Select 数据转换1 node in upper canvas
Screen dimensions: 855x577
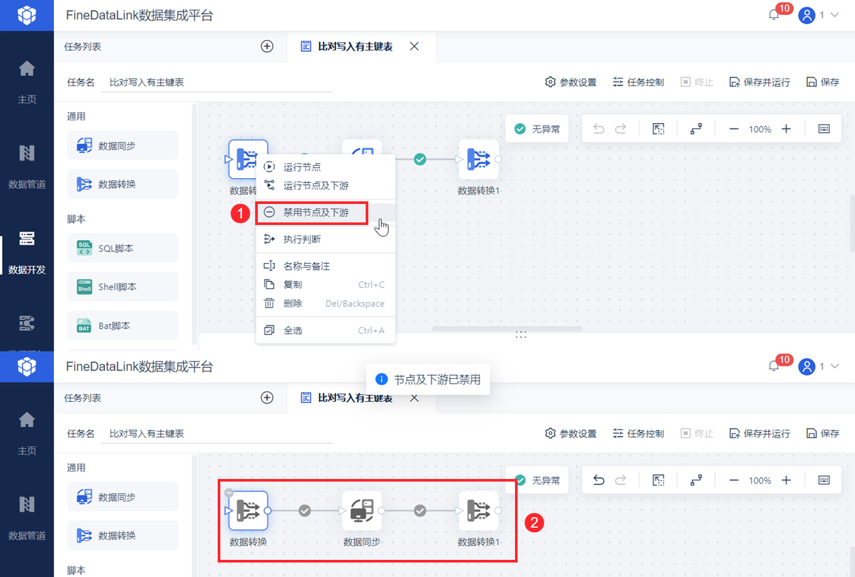478,159
